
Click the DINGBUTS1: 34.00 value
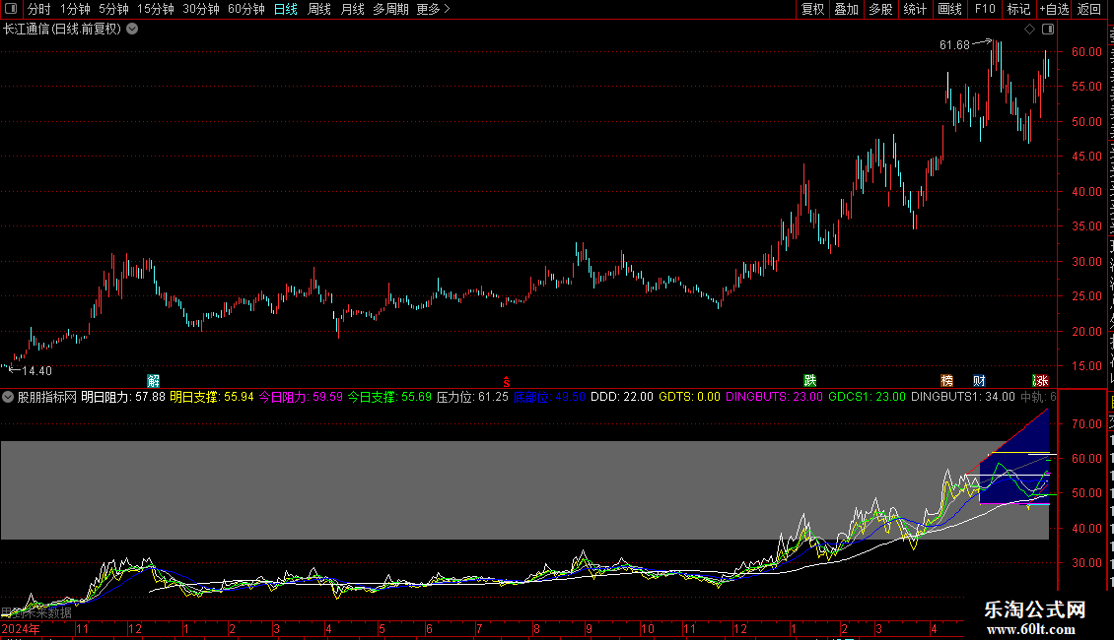[x=963, y=398]
